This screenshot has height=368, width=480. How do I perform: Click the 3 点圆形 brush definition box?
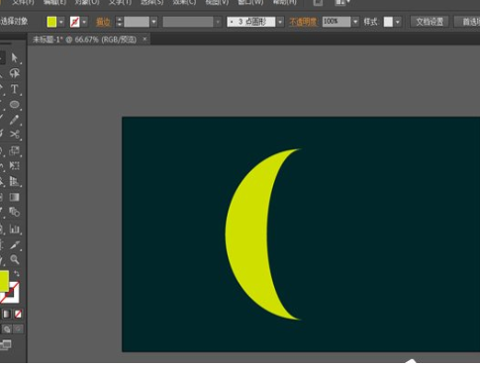(251, 22)
